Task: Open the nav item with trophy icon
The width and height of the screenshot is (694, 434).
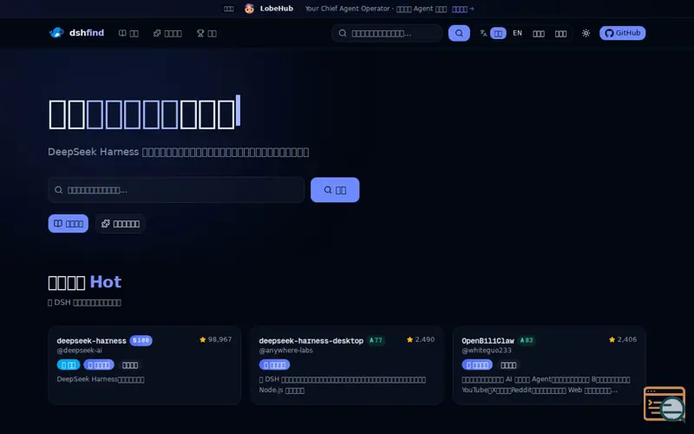Action: click(206, 33)
